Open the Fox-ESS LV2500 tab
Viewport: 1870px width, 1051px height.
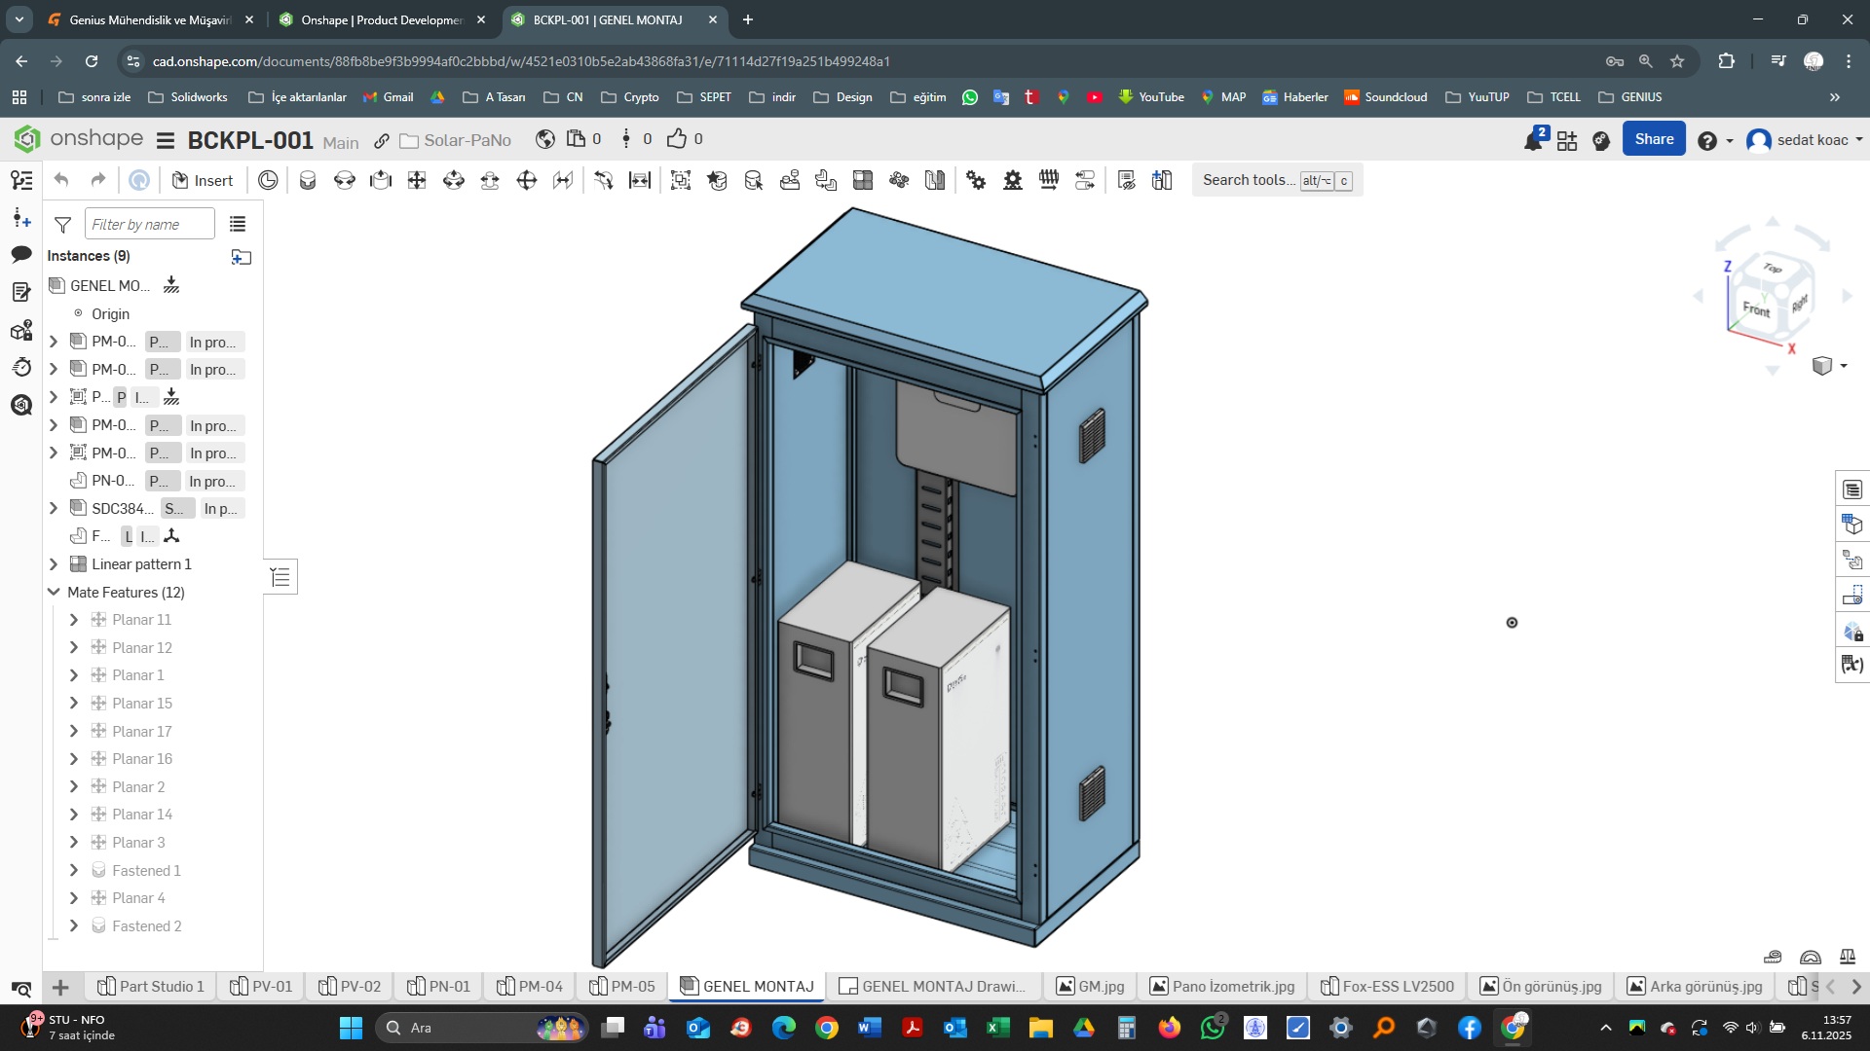pyautogui.click(x=1387, y=986)
